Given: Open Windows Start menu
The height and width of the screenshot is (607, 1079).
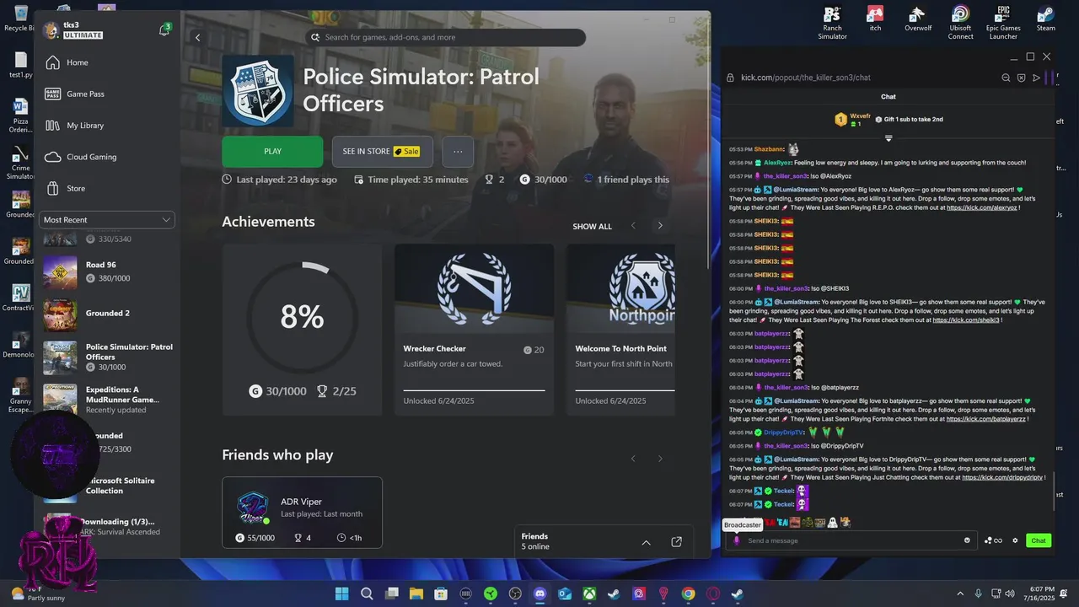Looking at the screenshot, I should coord(341,594).
